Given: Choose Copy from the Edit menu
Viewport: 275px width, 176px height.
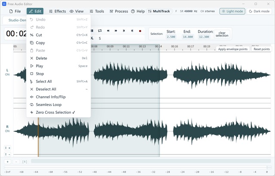Looking at the screenshot, I should coord(58,43).
